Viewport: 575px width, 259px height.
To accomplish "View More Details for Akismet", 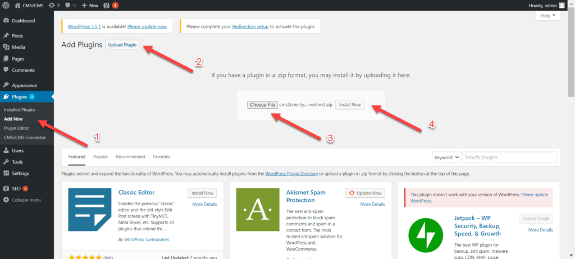I will point(373,204).
